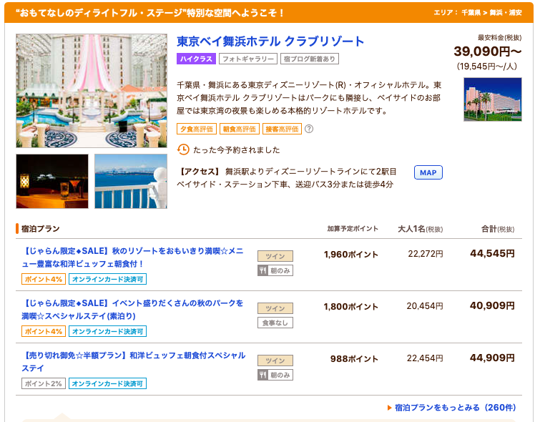Click オンラインカード決済可 badge under third plan

pyautogui.click(x=107, y=383)
